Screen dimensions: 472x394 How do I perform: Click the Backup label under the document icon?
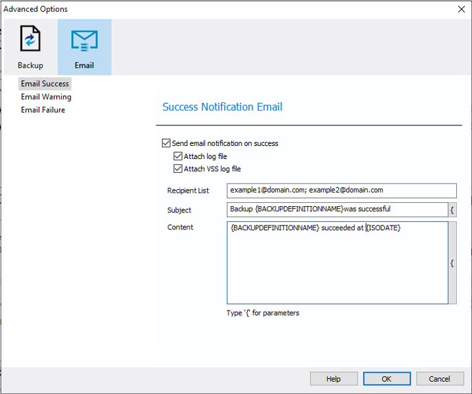[x=30, y=65]
